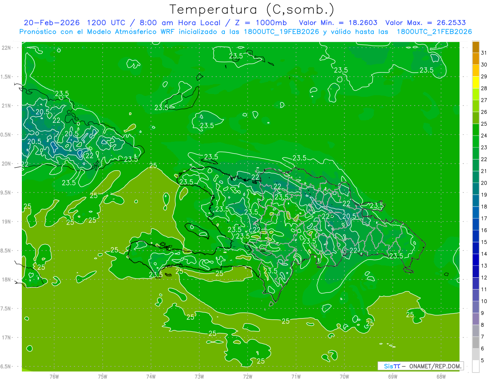495x382 pixels.
Task: Click the 71W longitude axis label
Action: point(296,376)
